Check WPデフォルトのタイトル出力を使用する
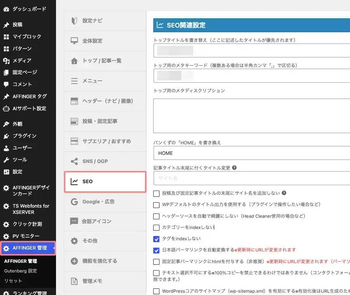Screen dimensions: 350x295 click(x=156, y=205)
